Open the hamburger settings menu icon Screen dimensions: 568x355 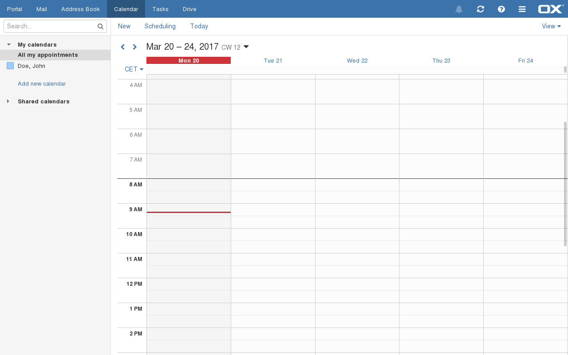(x=522, y=9)
